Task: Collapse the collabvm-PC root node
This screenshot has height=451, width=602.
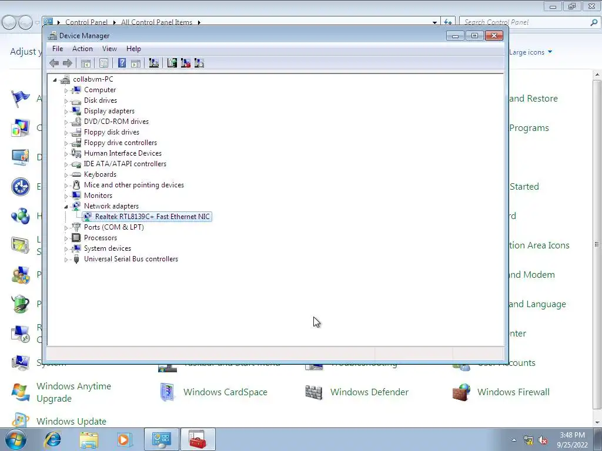Action: click(x=55, y=80)
